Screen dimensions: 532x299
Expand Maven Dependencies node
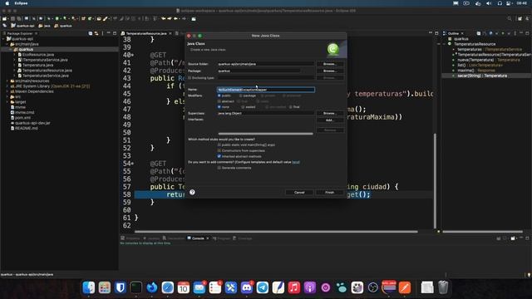[7, 91]
